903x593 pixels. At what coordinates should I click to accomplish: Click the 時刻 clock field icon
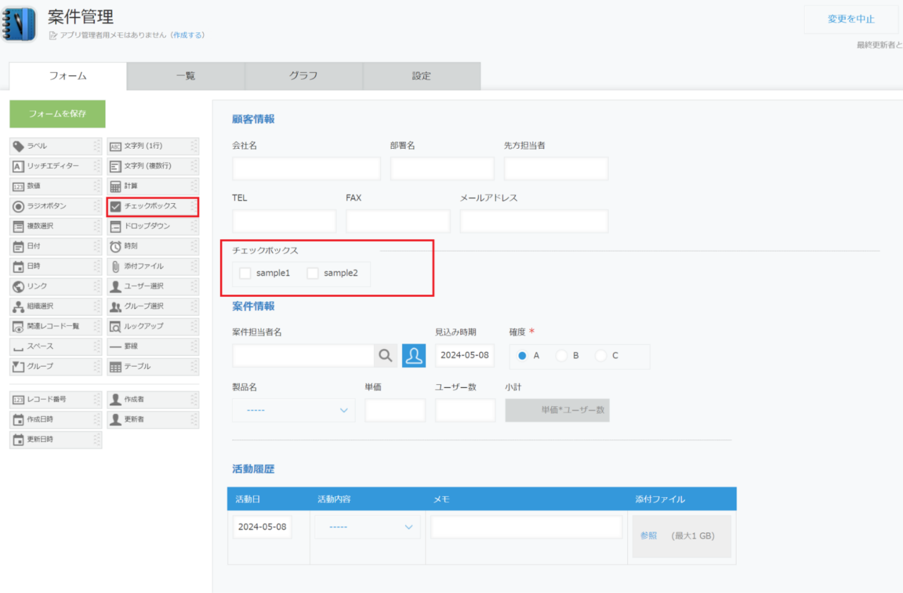point(116,247)
